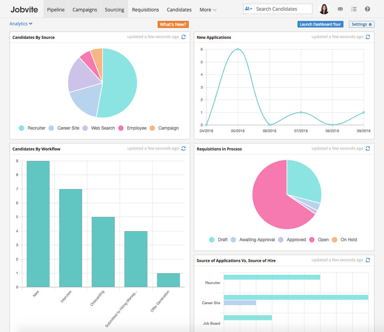
Task: Refresh Source of Applications Vs. Hire widget
Action: [x=368, y=260]
